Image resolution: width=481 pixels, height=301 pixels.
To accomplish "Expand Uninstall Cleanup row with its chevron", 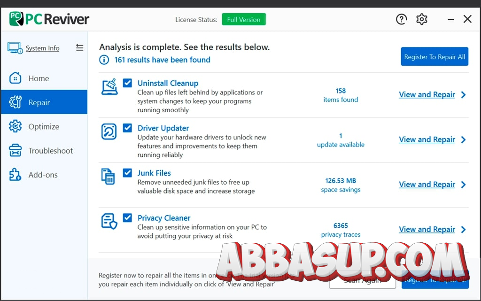I will tap(464, 95).
